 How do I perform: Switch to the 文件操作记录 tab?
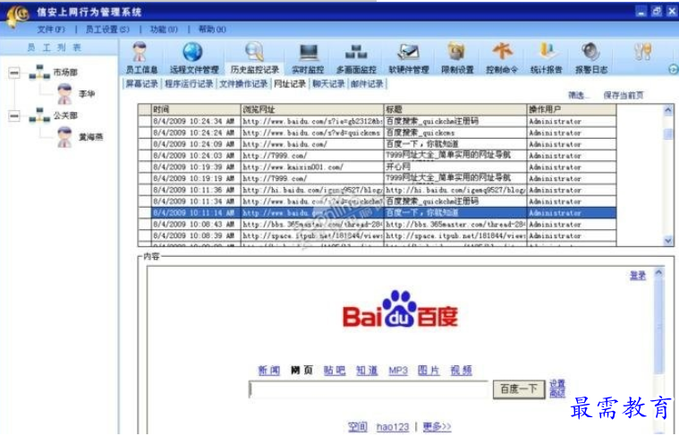[243, 83]
